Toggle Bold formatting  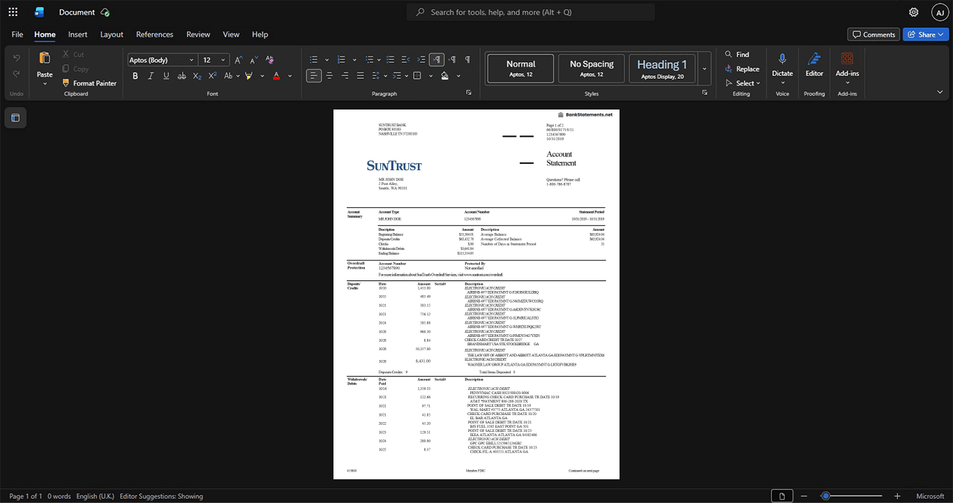(x=135, y=75)
